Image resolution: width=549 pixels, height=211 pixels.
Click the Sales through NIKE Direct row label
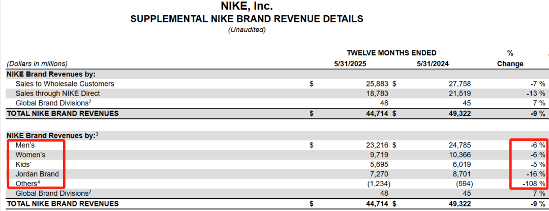tap(57, 94)
